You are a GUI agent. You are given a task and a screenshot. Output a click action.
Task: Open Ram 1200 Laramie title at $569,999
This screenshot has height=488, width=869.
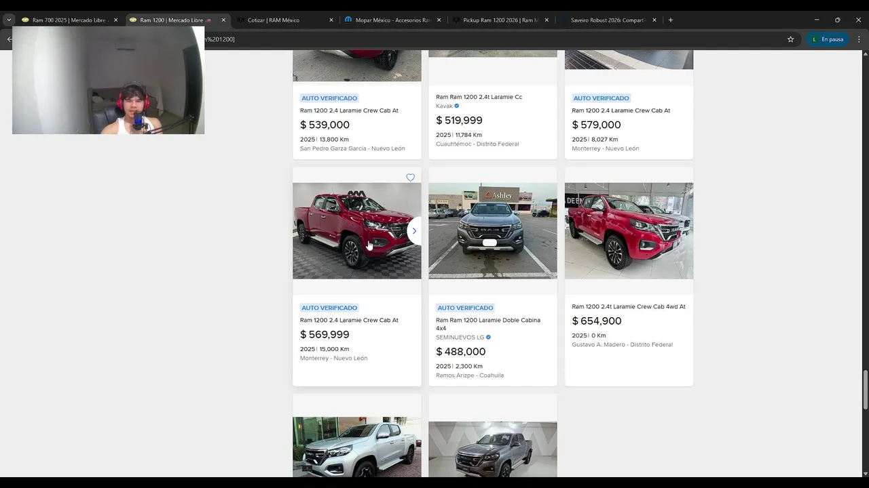[349, 320]
